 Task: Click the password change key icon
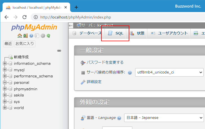pos(83,63)
